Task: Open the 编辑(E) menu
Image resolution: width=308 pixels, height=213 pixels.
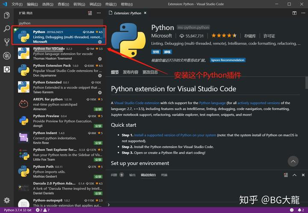Action: tap(33, 4)
